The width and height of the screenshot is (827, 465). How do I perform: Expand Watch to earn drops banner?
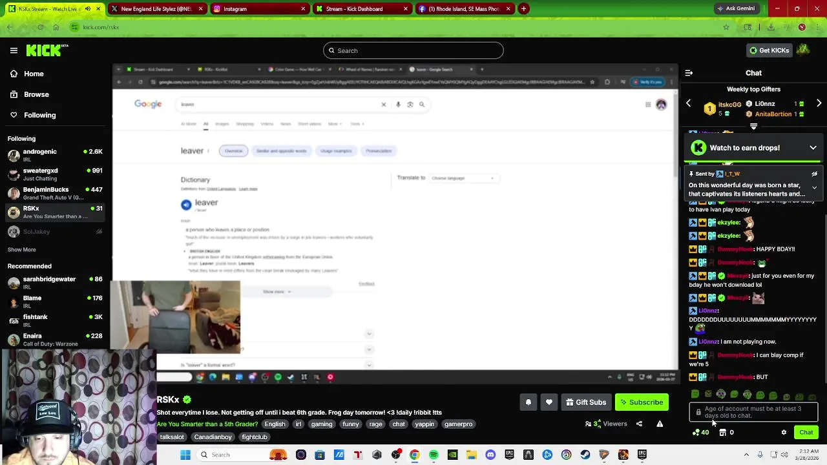pos(813,148)
